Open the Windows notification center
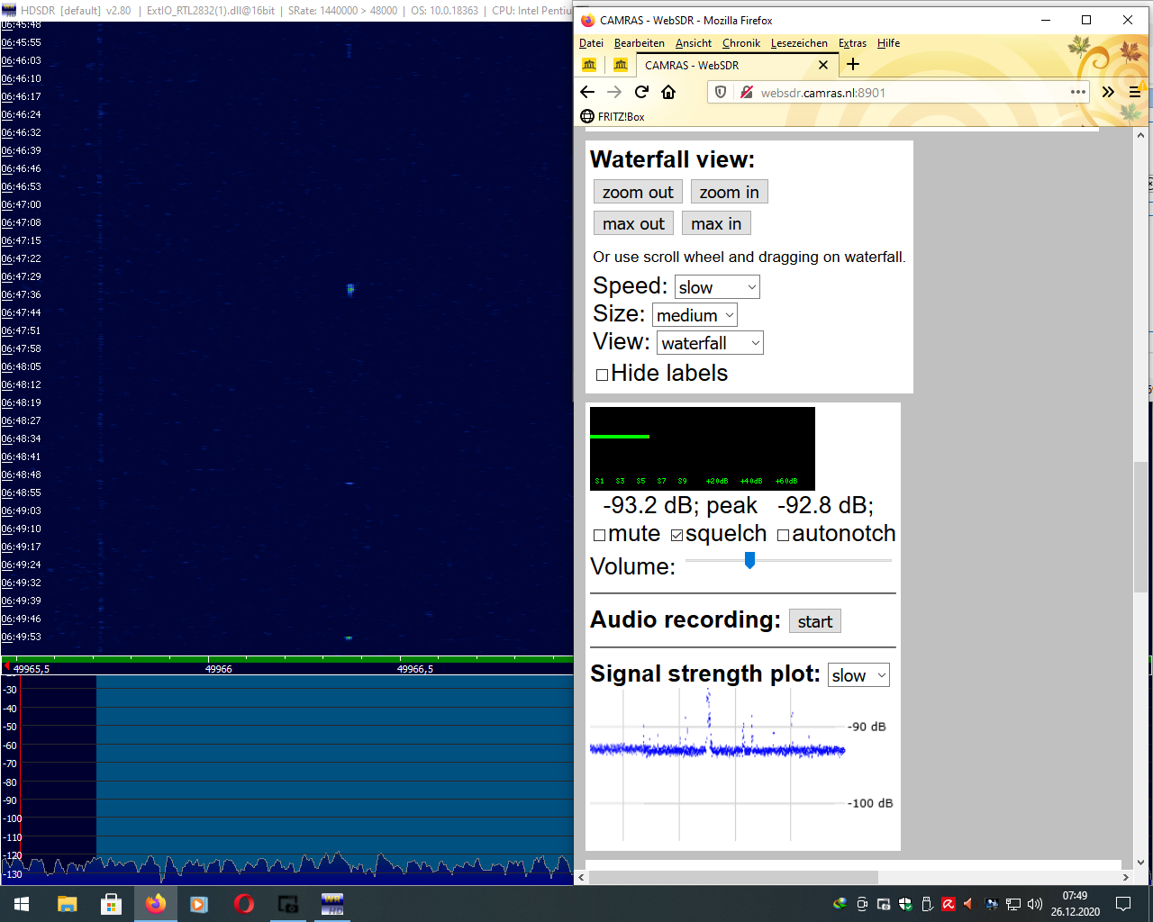1153x922 pixels. point(1123,904)
